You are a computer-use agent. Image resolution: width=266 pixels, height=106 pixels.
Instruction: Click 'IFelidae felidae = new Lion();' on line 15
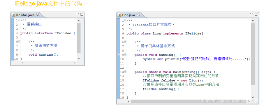tap(173, 81)
